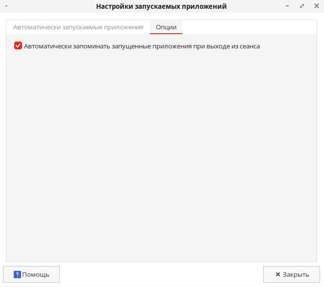
Task: Close the window using title bar X
Action: [316, 6]
